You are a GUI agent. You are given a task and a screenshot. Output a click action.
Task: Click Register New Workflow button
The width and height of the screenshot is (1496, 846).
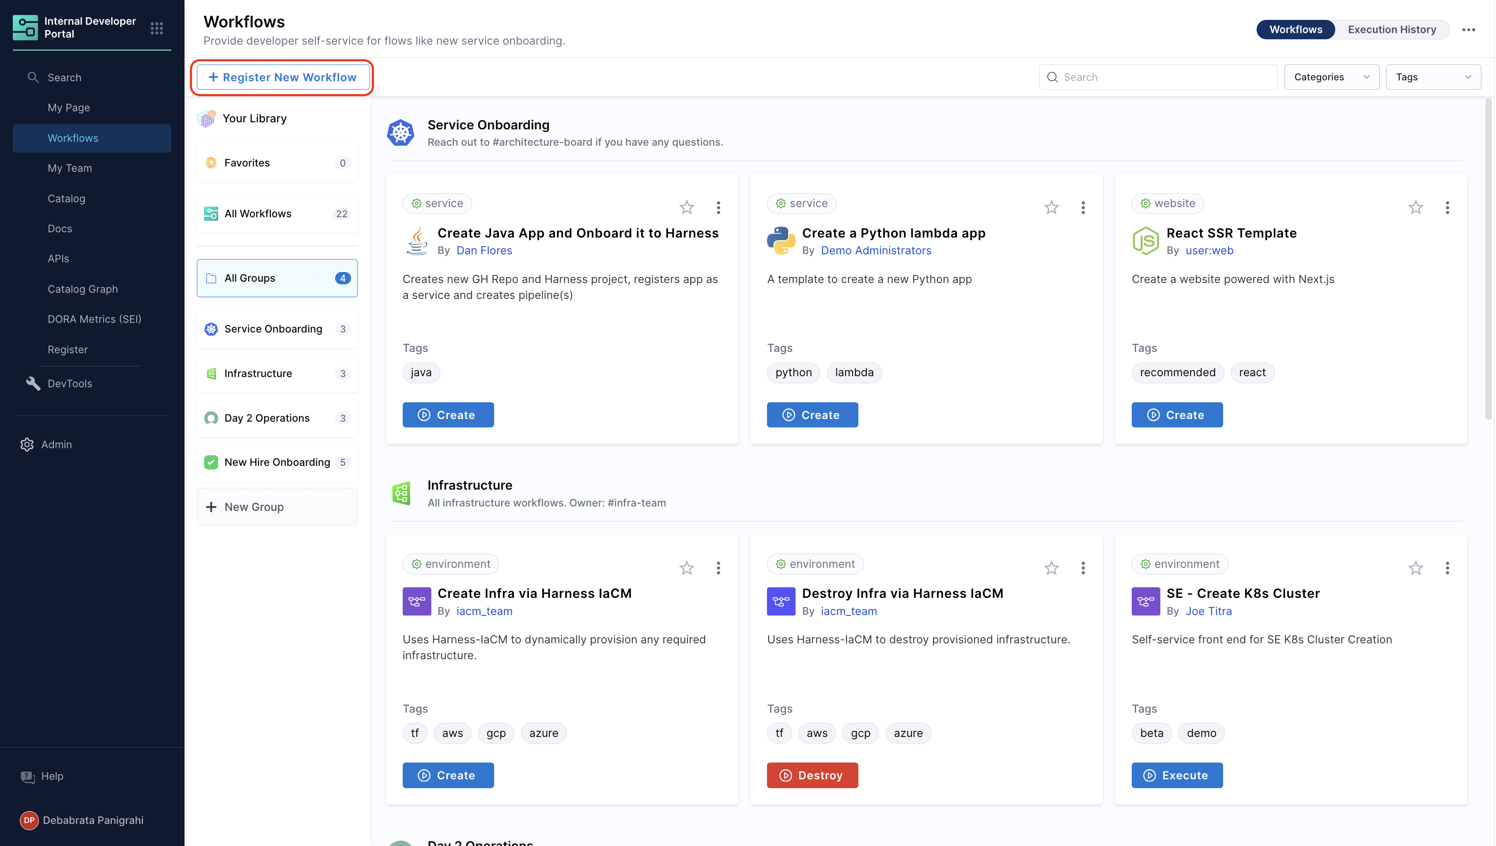(282, 77)
